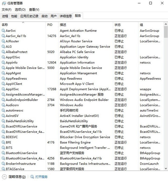The height and width of the screenshot is (183, 168).
Task: Open the 查看(V) menu
Action: pyautogui.click(x=34, y=9)
